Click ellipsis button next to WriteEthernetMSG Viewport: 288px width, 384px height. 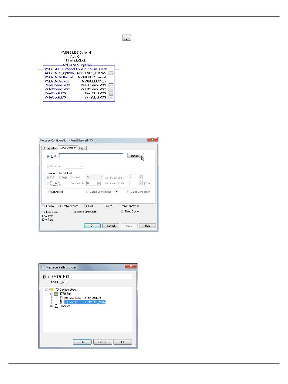coord(111,89)
